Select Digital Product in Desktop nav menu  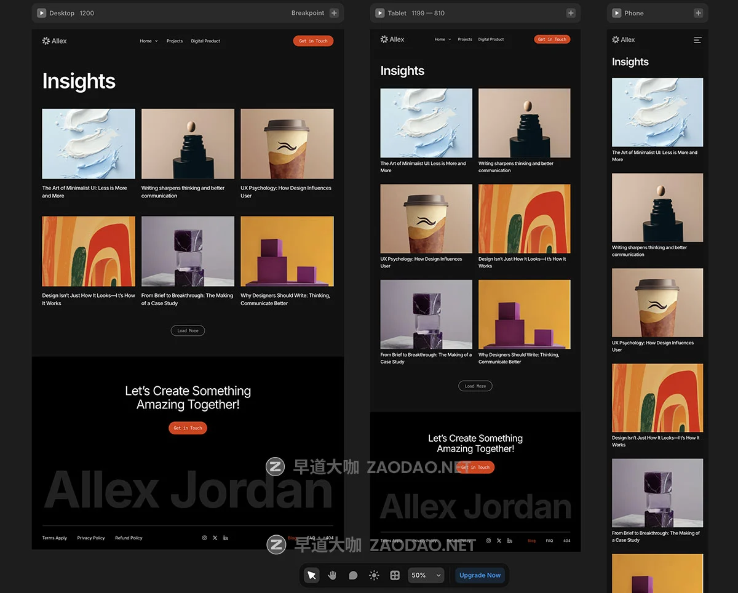(x=205, y=41)
